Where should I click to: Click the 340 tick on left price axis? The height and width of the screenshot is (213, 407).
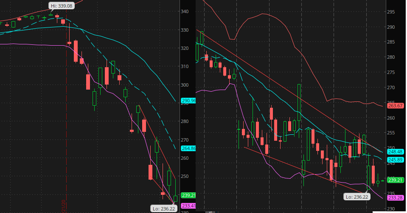click(185, 11)
